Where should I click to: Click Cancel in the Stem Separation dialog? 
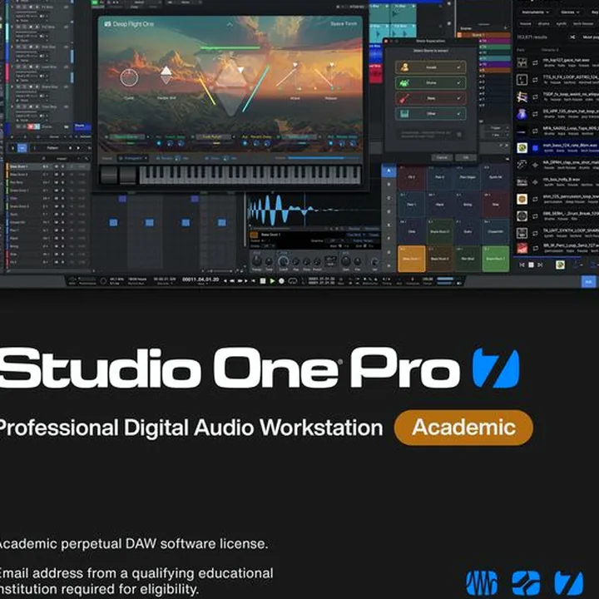coord(442,157)
